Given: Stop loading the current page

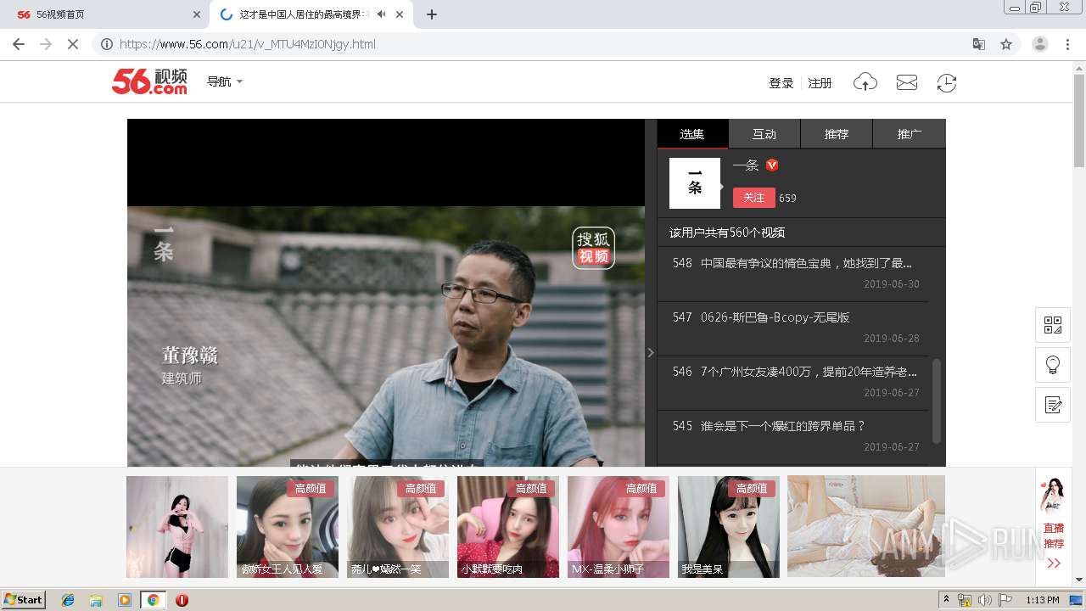Looking at the screenshot, I should 73,44.
